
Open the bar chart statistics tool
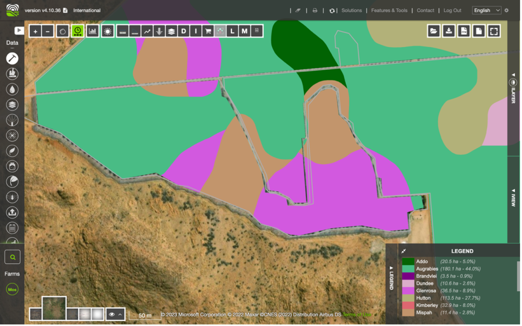click(x=92, y=31)
